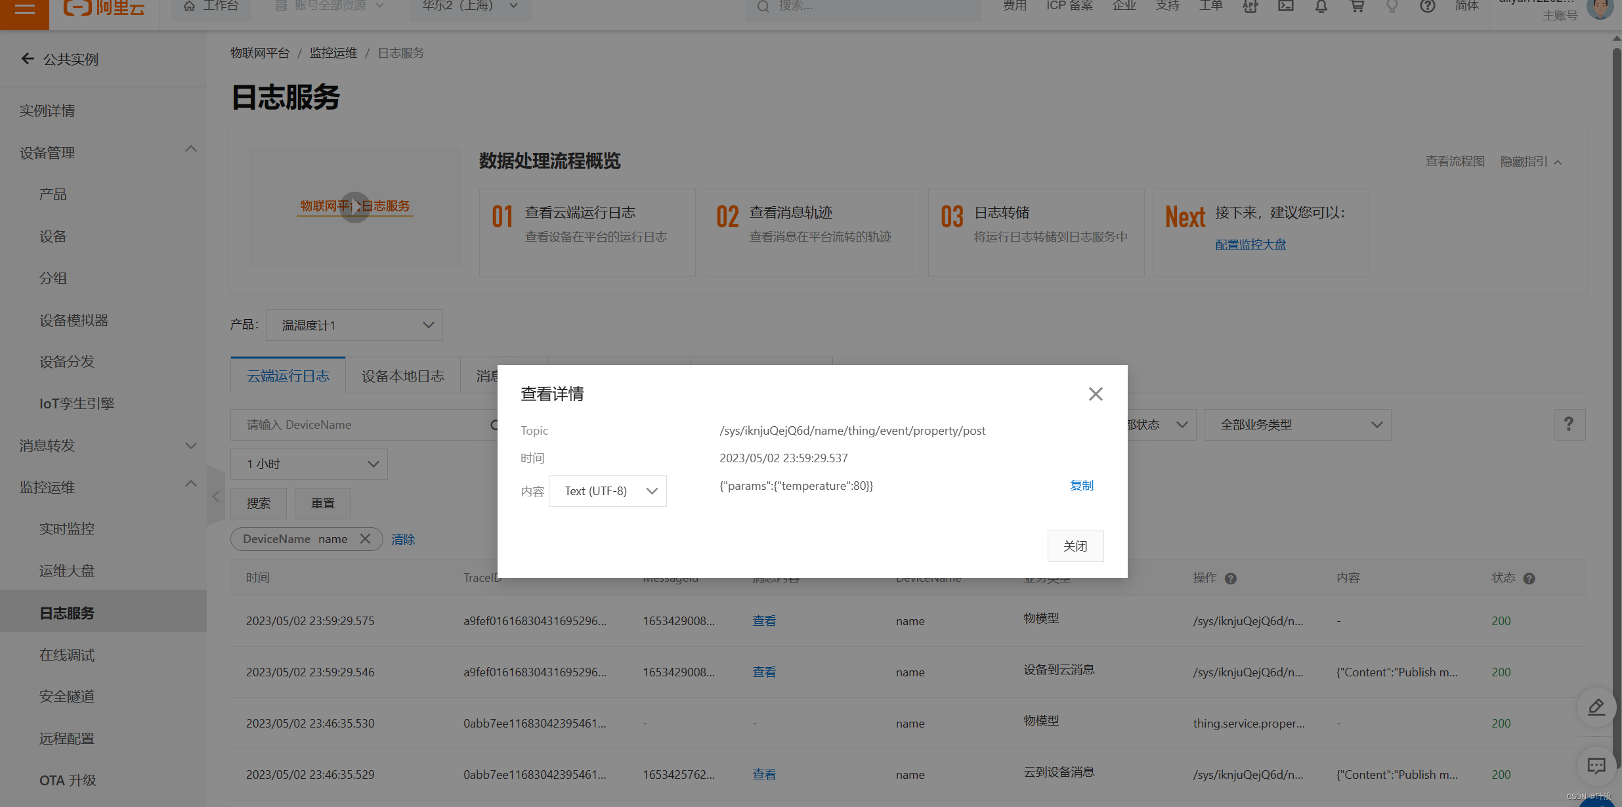Remove the DeviceName name filter tag
The height and width of the screenshot is (807, 1622).
tap(366, 538)
